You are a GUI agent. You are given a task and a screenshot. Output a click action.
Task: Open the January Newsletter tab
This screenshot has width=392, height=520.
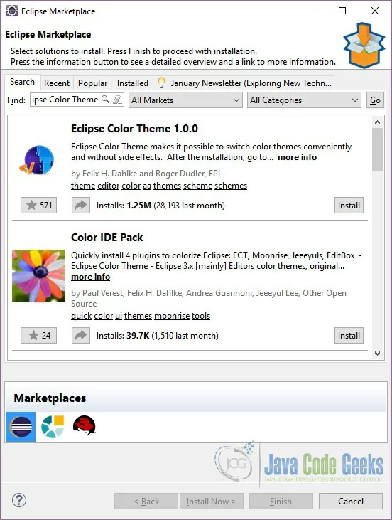[x=244, y=83]
